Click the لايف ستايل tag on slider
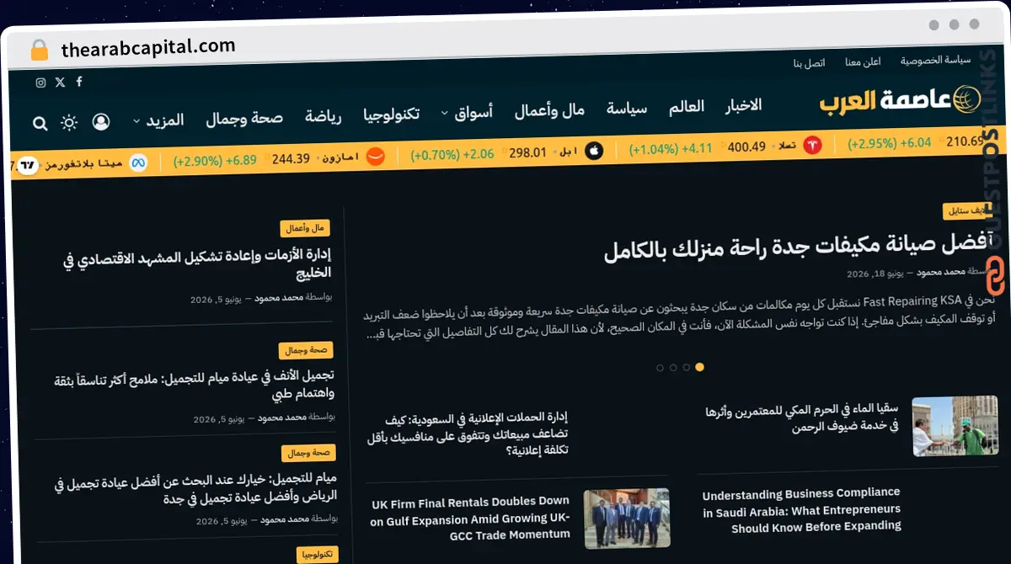 coord(969,210)
